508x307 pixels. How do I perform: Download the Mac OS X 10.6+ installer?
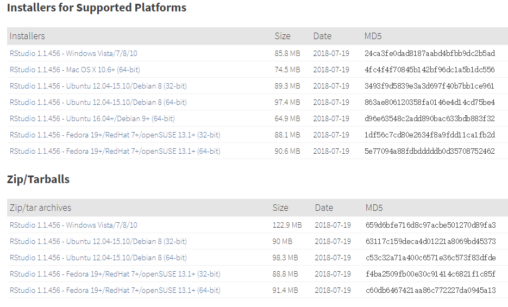coord(74,70)
